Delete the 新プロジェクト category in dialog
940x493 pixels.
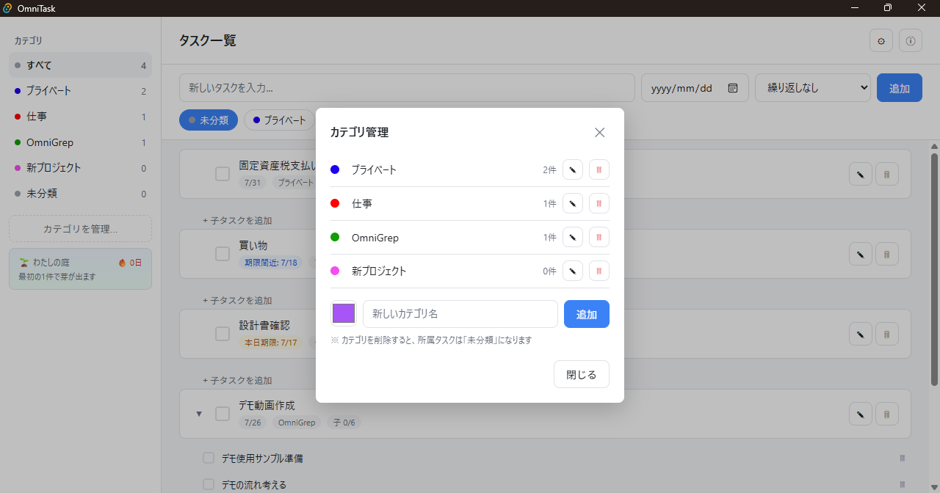pos(599,271)
